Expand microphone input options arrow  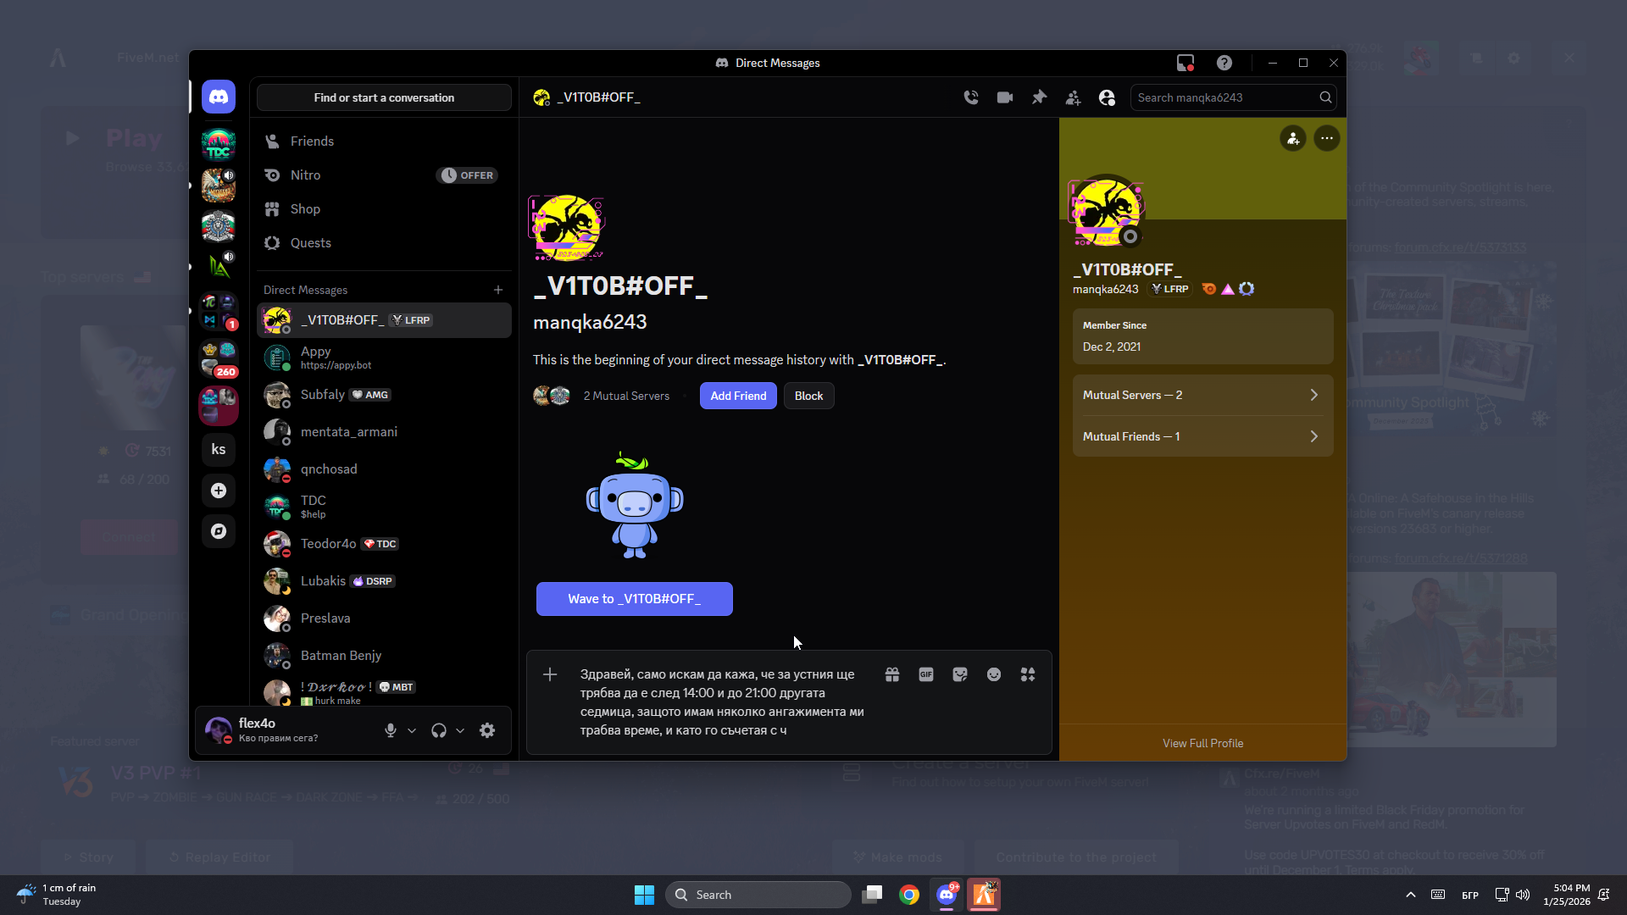point(412,730)
